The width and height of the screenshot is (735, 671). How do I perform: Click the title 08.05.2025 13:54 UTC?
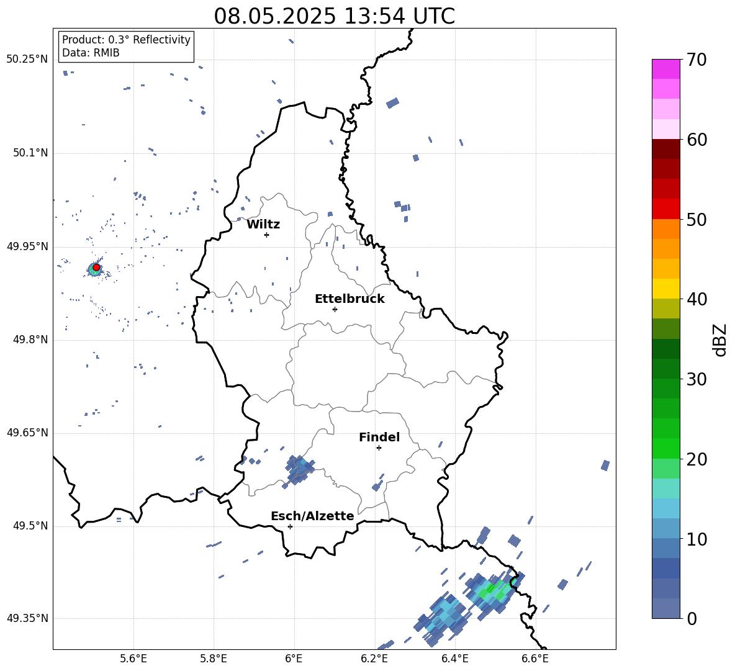click(x=334, y=16)
